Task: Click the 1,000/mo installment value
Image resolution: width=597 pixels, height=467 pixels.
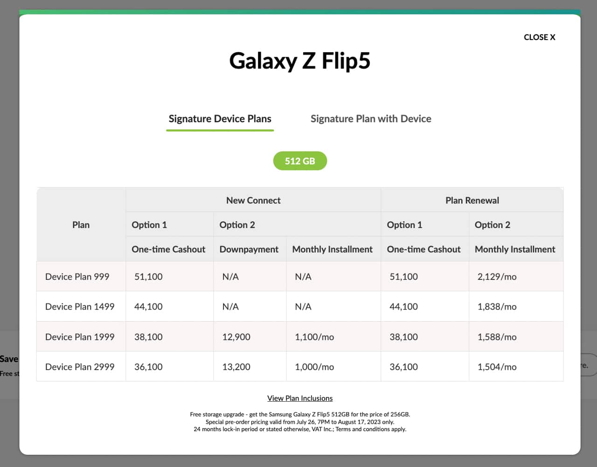Action: click(314, 367)
